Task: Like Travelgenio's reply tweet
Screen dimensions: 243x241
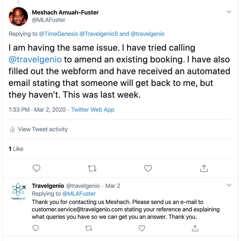Action: (x=142, y=227)
